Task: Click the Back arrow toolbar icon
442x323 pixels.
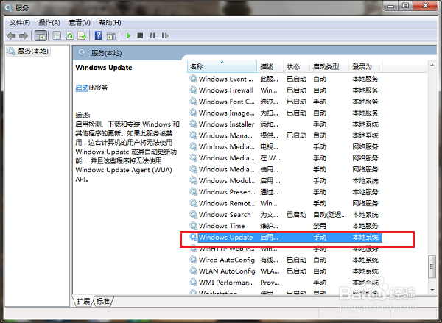Action: 11,36
